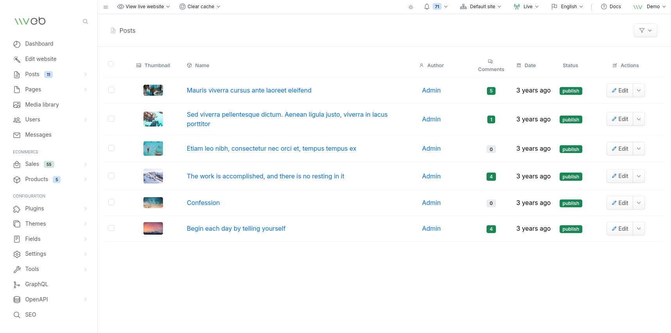Screen dimensions: 671x333
Task: Toggle the hamburger sidebar menu icon
Action: [x=106, y=7]
